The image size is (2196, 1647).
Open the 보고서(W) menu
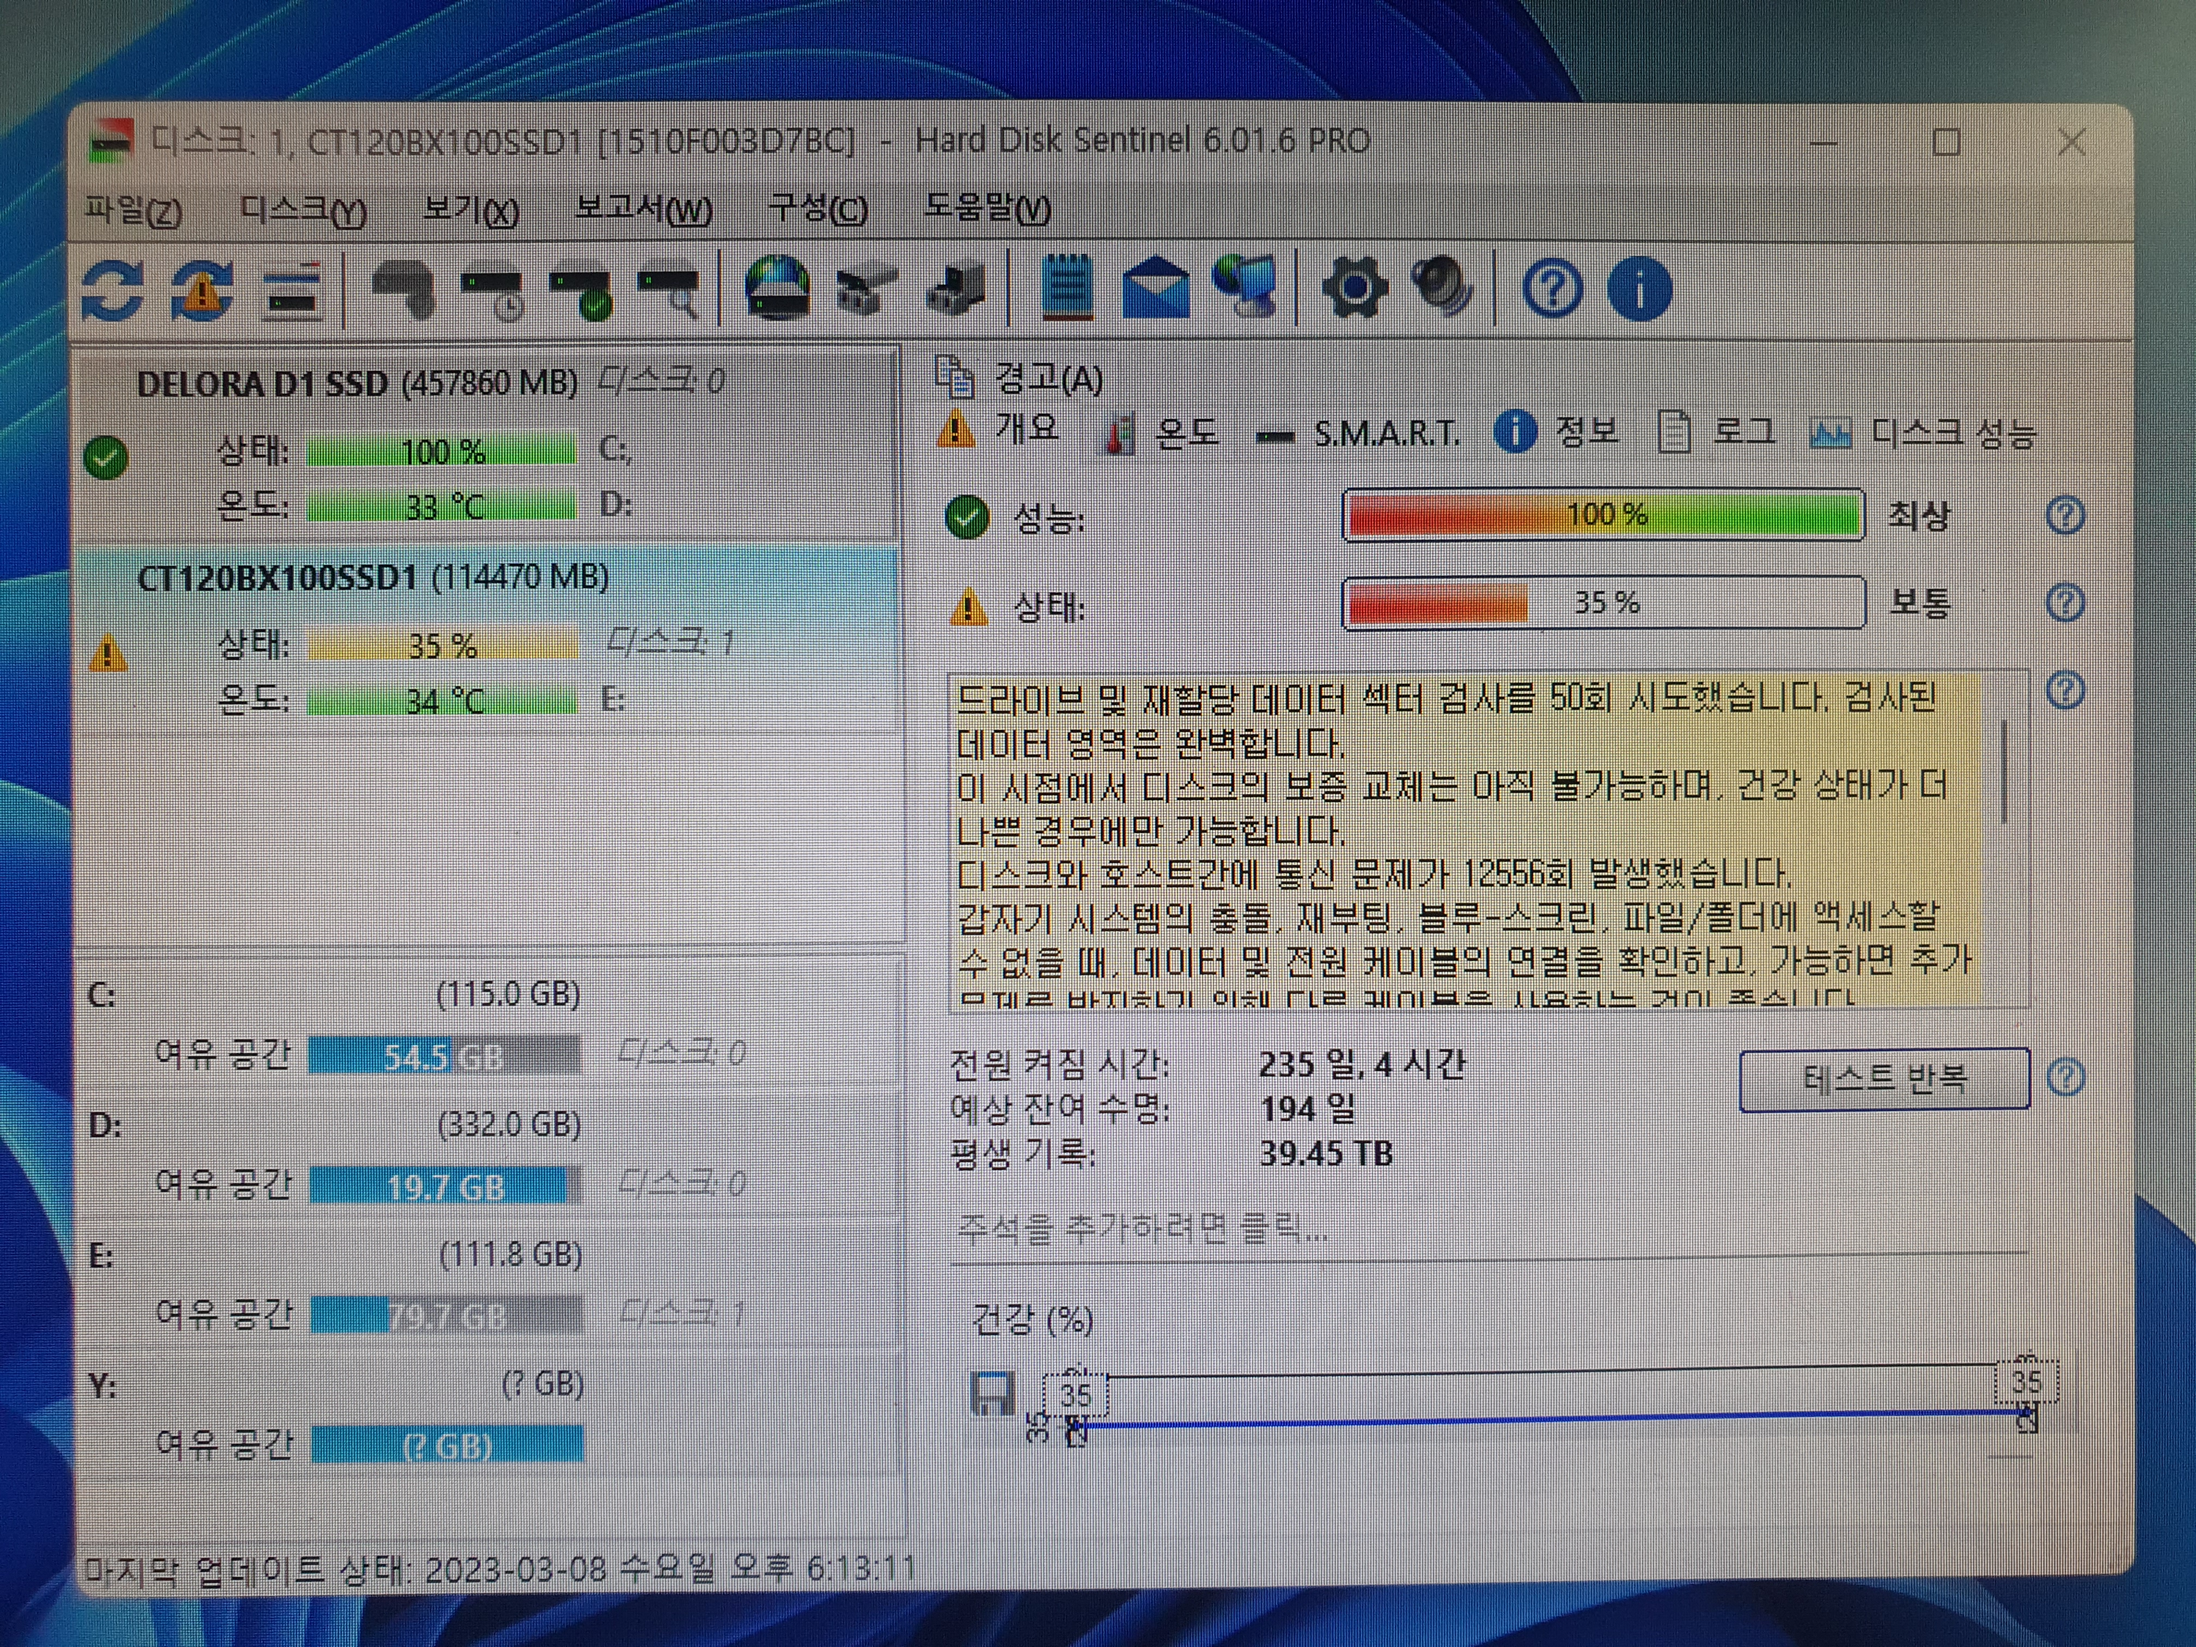tap(643, 210)
